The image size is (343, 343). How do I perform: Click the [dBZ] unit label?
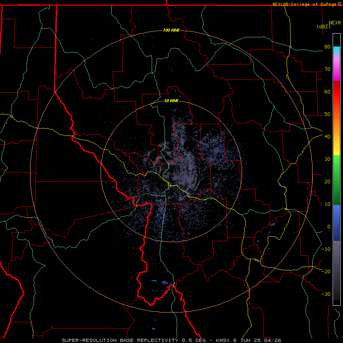324,26
